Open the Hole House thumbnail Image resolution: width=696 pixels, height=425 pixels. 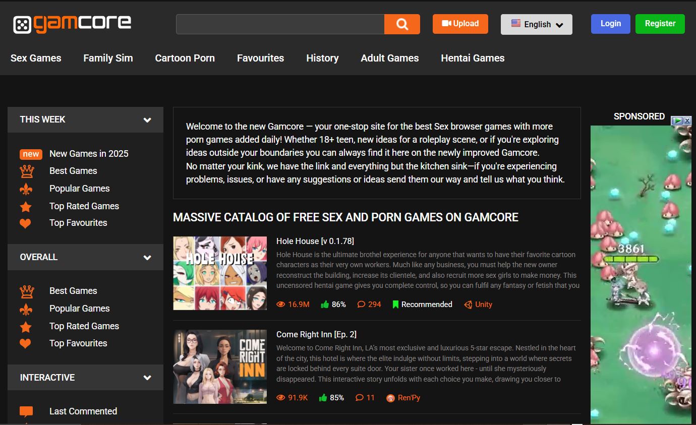[220, 273]
